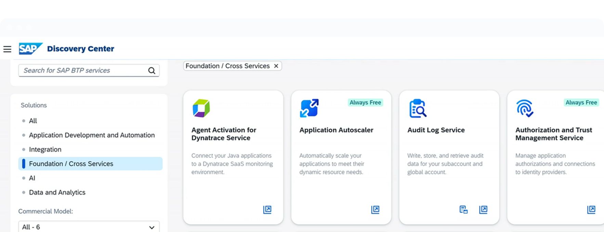
Task: Click the Always Free badge on Application Autoscaler
Action: tap(365, 102)
